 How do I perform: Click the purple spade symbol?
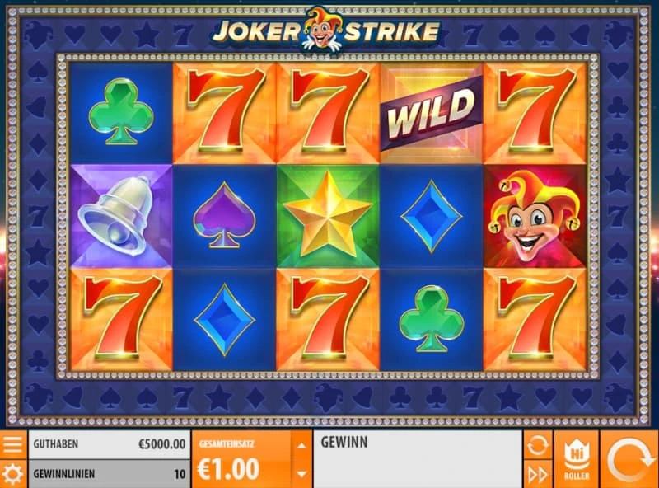coord(224,214)
